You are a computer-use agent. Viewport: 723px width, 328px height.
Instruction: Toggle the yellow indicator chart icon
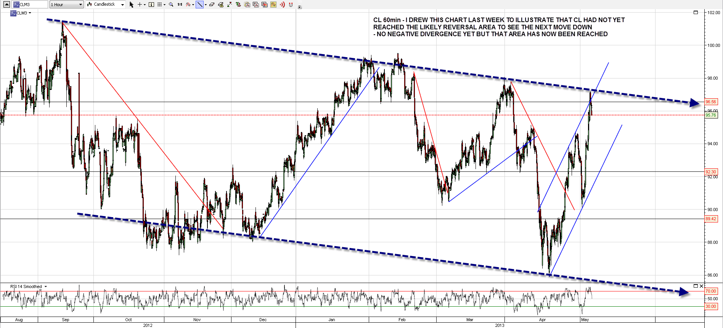(273, 5)
